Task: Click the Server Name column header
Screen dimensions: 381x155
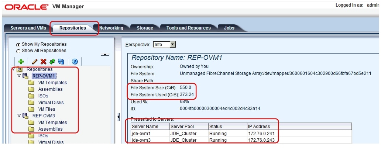Action: [x=150, y=126]
